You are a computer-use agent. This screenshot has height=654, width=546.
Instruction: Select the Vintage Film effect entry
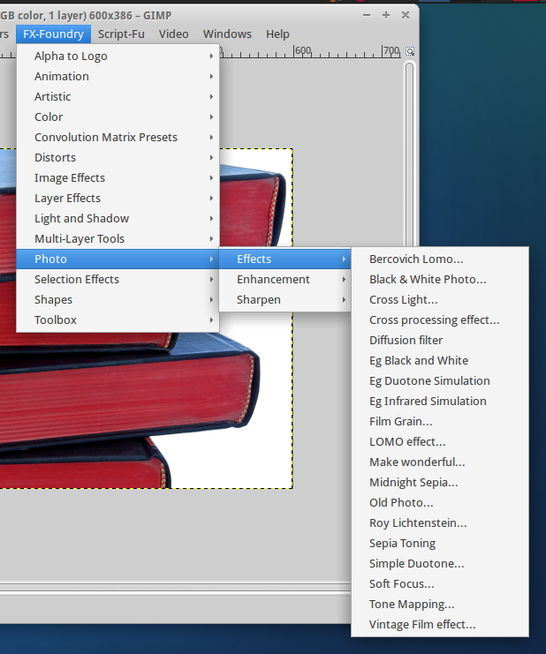point(422,624)
